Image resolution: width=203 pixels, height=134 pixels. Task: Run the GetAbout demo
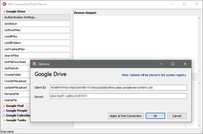coord(36,24)
